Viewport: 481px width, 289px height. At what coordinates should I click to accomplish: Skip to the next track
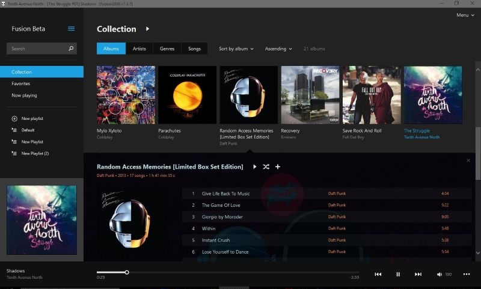418,275
